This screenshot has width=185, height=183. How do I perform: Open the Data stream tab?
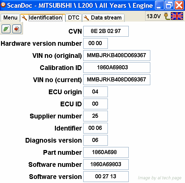pyautogui.click(x=103, y=18)
